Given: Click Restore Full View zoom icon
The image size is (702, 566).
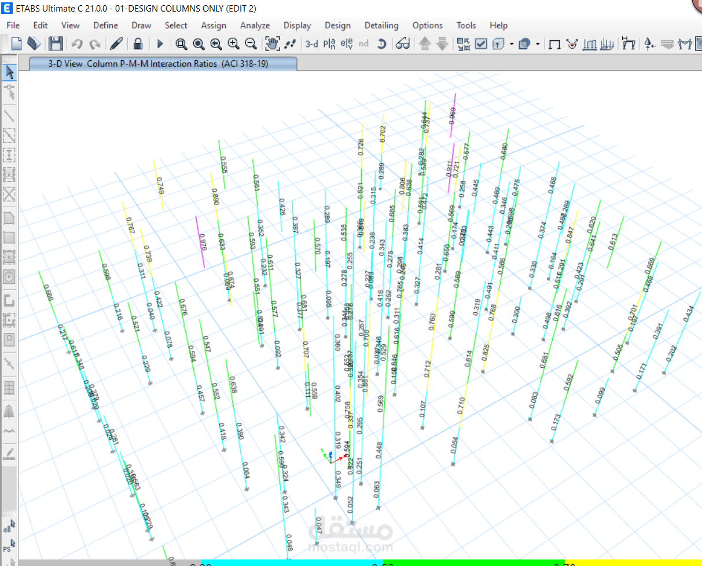Looking at the screenshot, I should (199, 43).
